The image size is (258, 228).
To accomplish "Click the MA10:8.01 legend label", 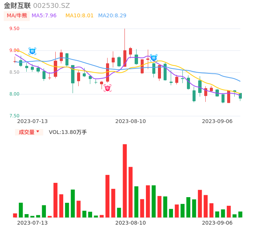I will tap(79, 16).
